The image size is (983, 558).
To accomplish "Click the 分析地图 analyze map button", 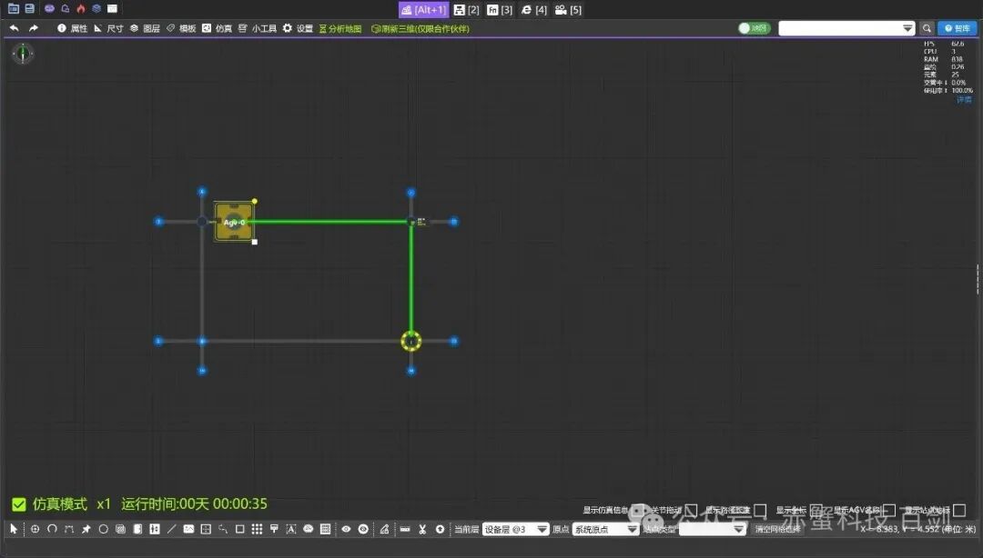I will click(x=340, y=28).
